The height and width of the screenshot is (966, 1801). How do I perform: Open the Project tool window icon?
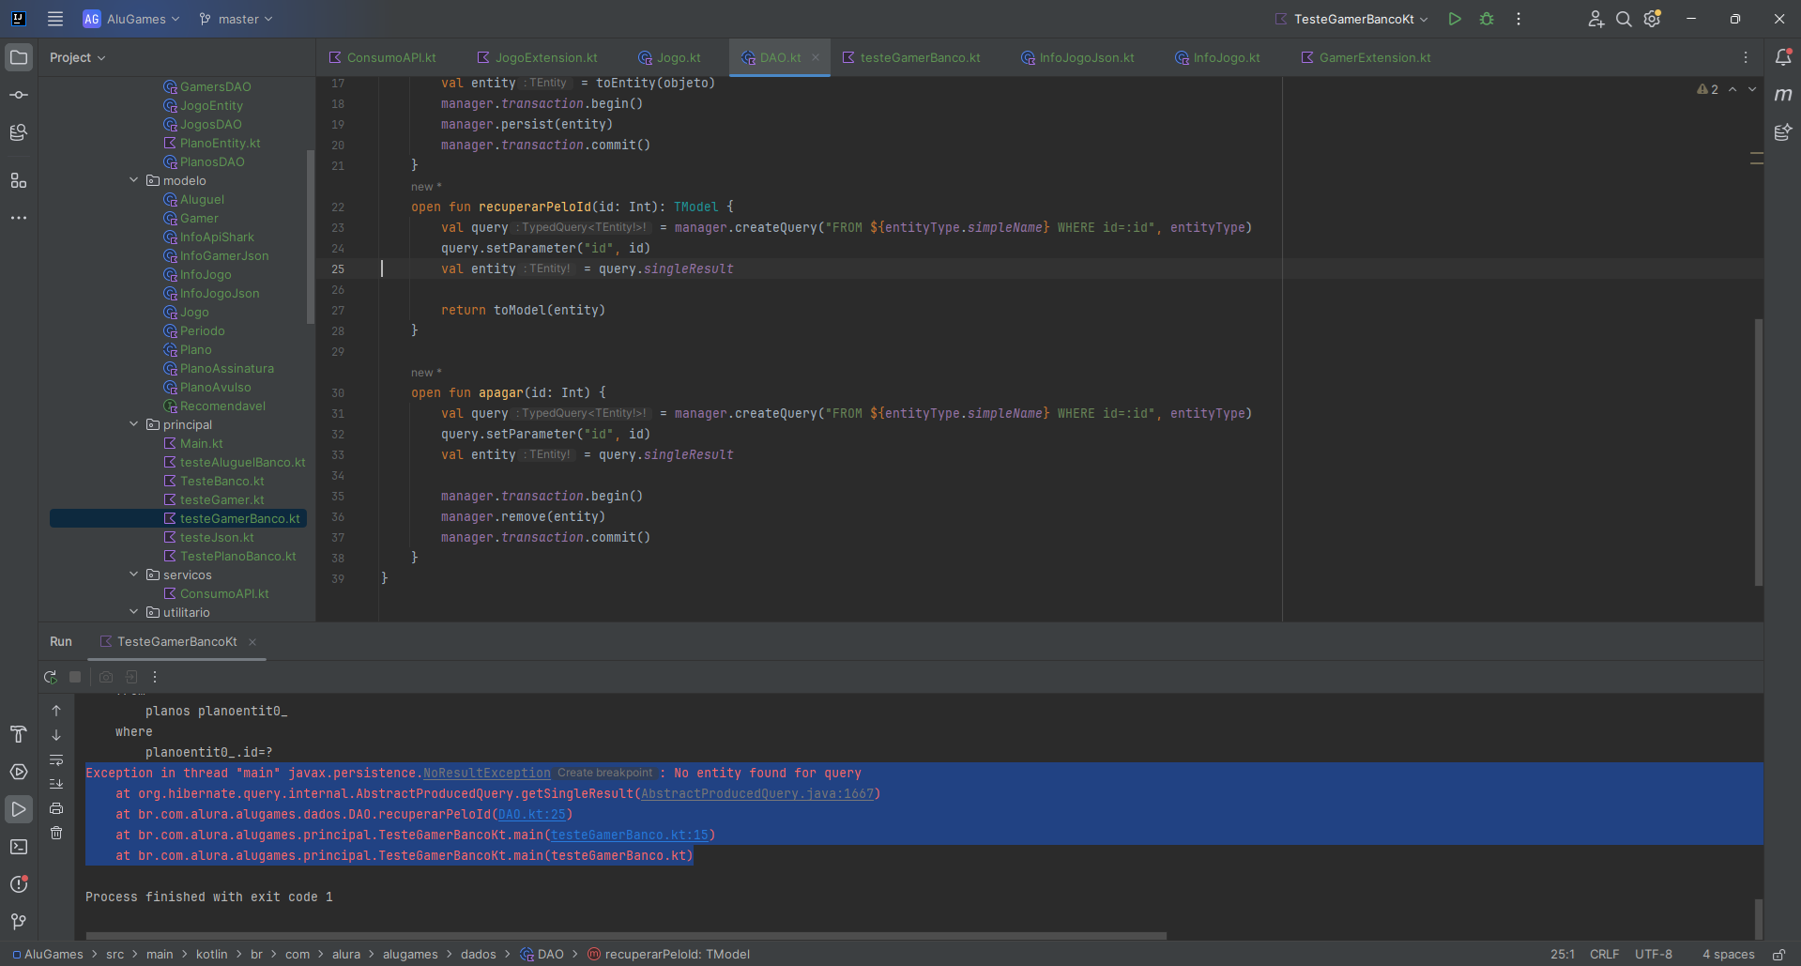pos(19,57)
